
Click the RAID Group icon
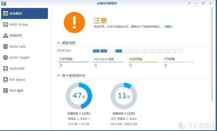pos(5,25)
